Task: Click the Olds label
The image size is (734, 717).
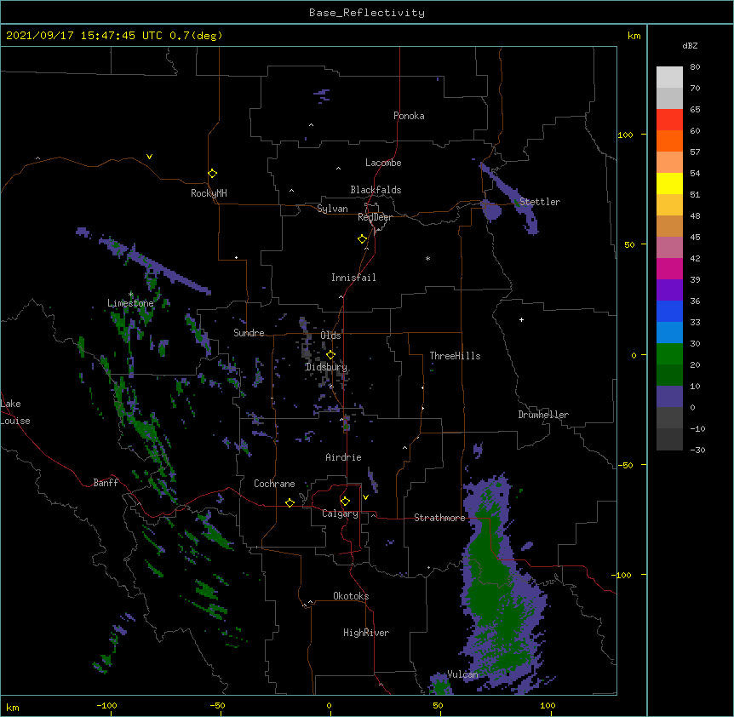Action: pos(330,336)
